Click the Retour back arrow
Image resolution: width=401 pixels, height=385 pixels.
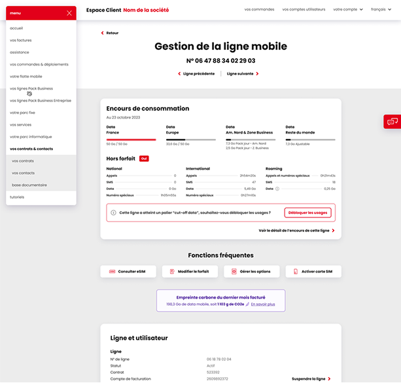coord(102,33)
